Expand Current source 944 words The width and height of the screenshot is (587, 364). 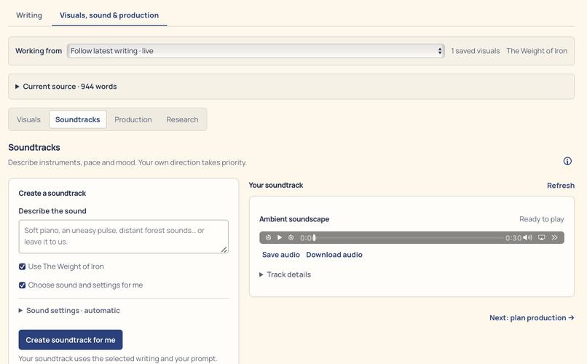291,87
